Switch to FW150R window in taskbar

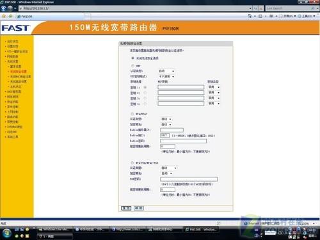201,230
